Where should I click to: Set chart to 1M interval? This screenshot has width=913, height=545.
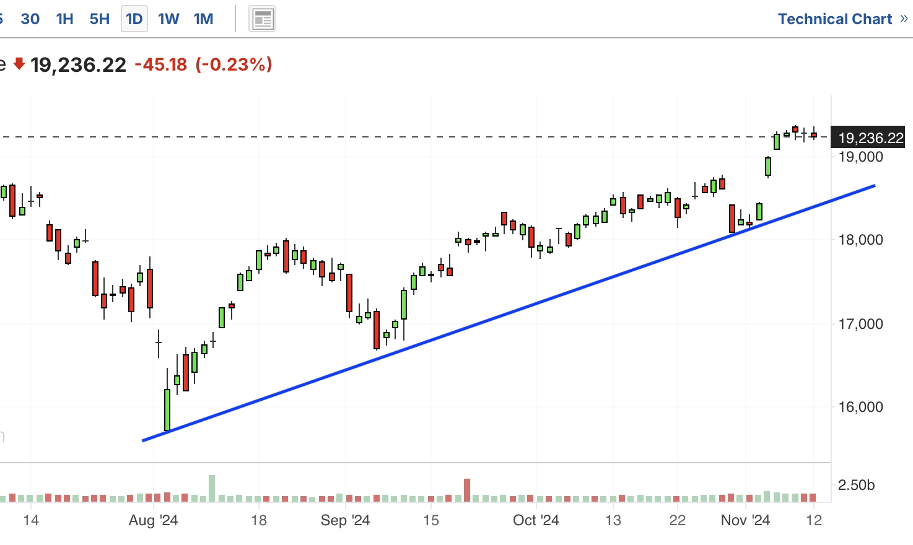204,19
